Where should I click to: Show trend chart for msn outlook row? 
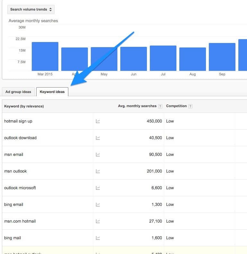[98, 171]
